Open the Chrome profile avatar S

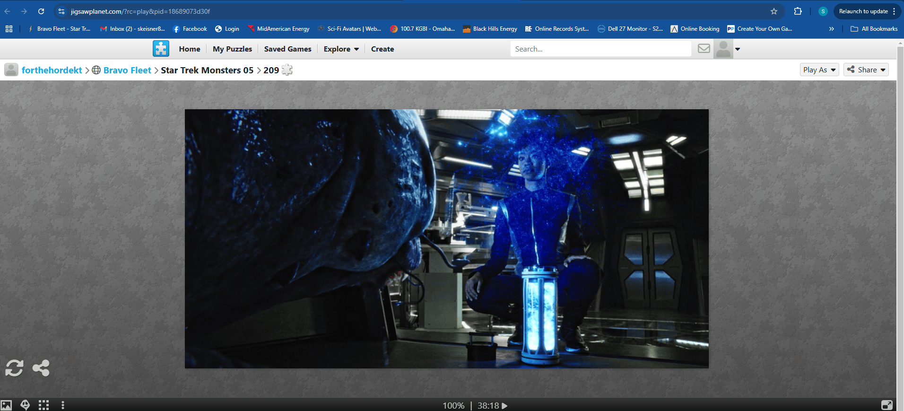coord(823,11)
